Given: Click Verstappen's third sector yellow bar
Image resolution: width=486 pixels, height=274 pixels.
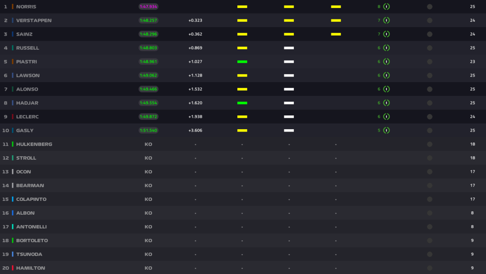Looking at the screenshot, I should pyautogui.click(x=336, y=20).
